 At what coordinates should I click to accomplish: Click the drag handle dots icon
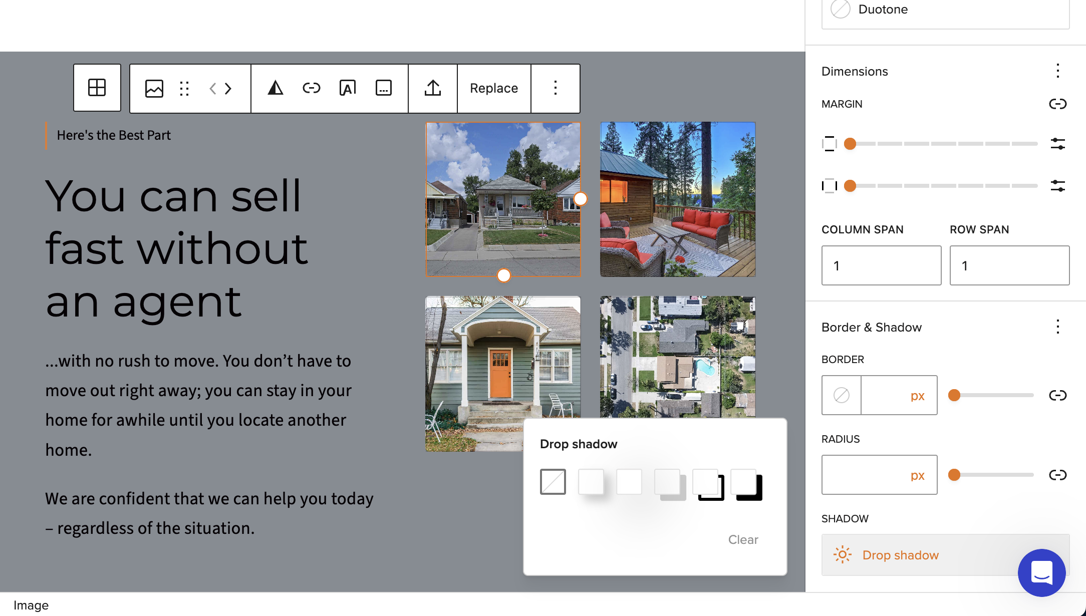tap(184, 89)
